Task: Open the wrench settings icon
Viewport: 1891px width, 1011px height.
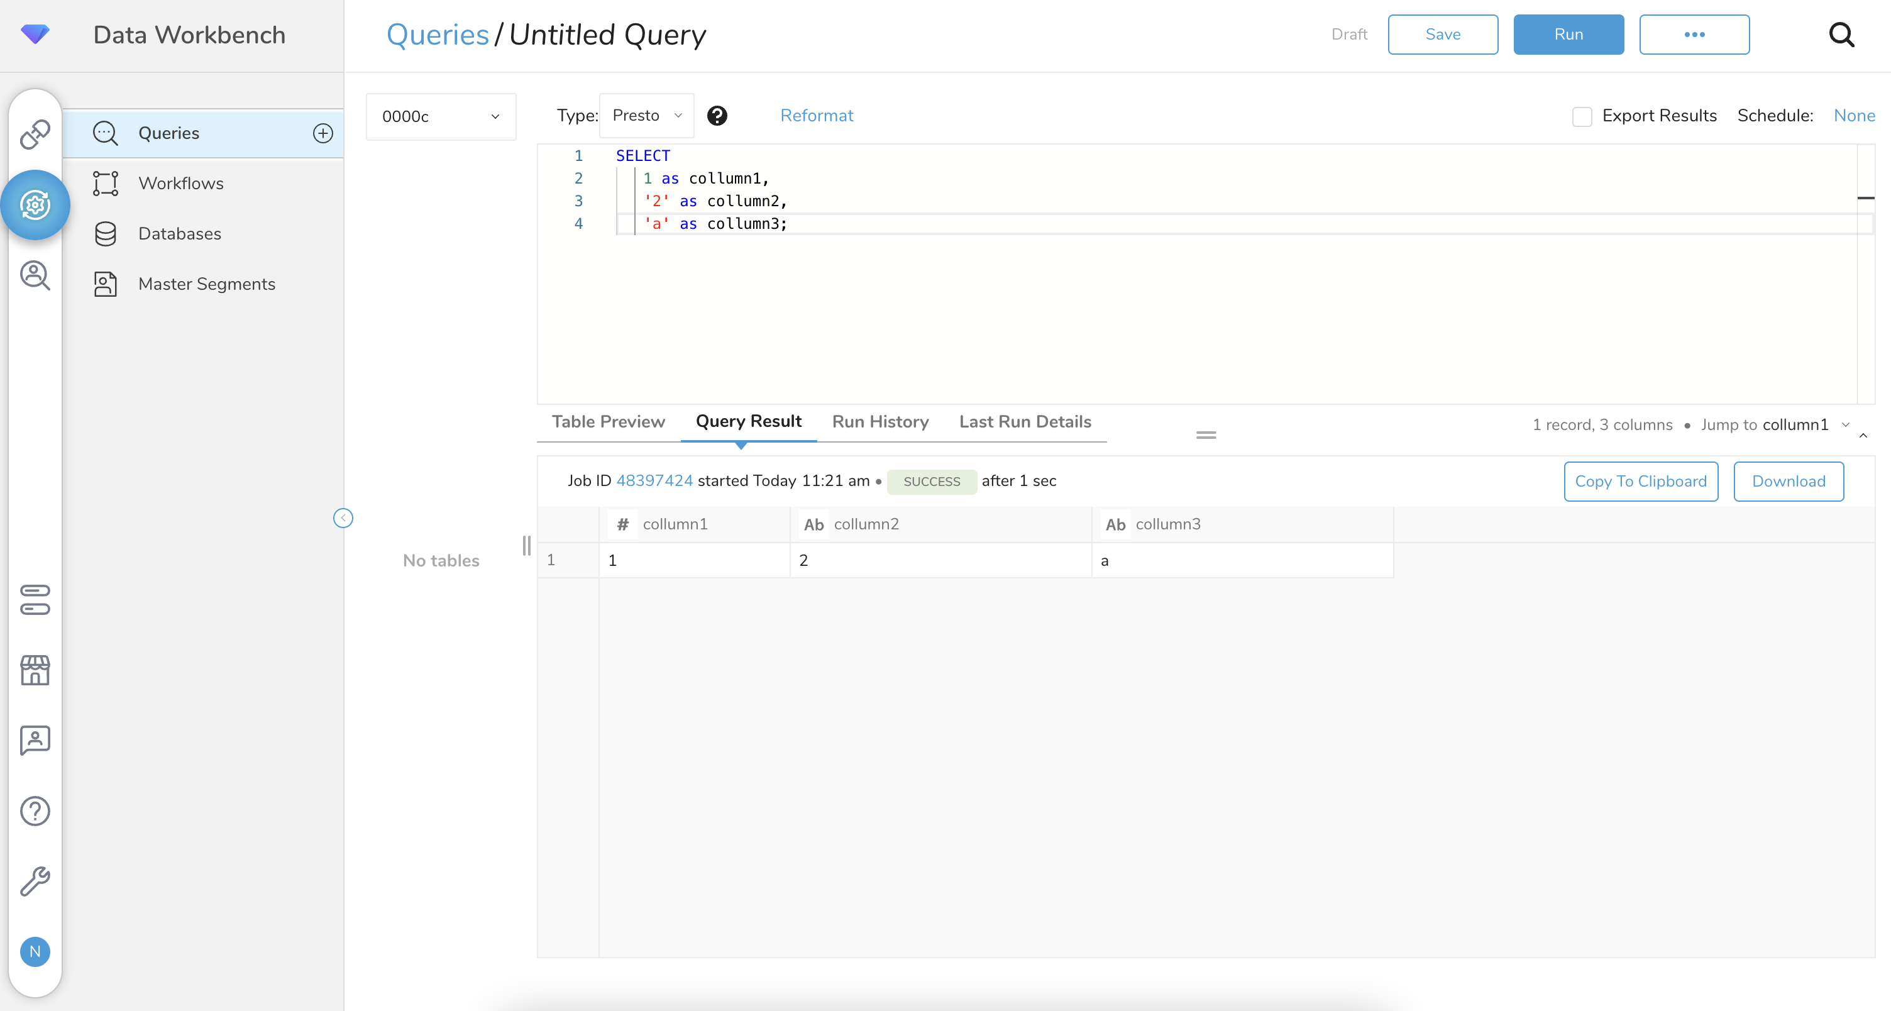Action: [x=35, y=881]
